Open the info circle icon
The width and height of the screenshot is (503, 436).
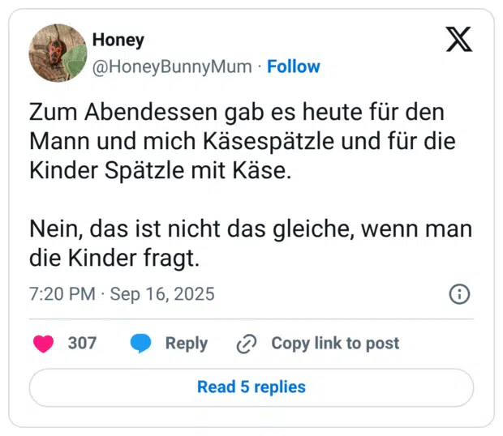click(x=459, y=294)
